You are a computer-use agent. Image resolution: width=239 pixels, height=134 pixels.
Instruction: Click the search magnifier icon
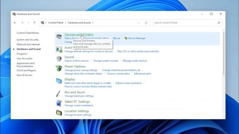pyautogui.click(x=219, y=23)
